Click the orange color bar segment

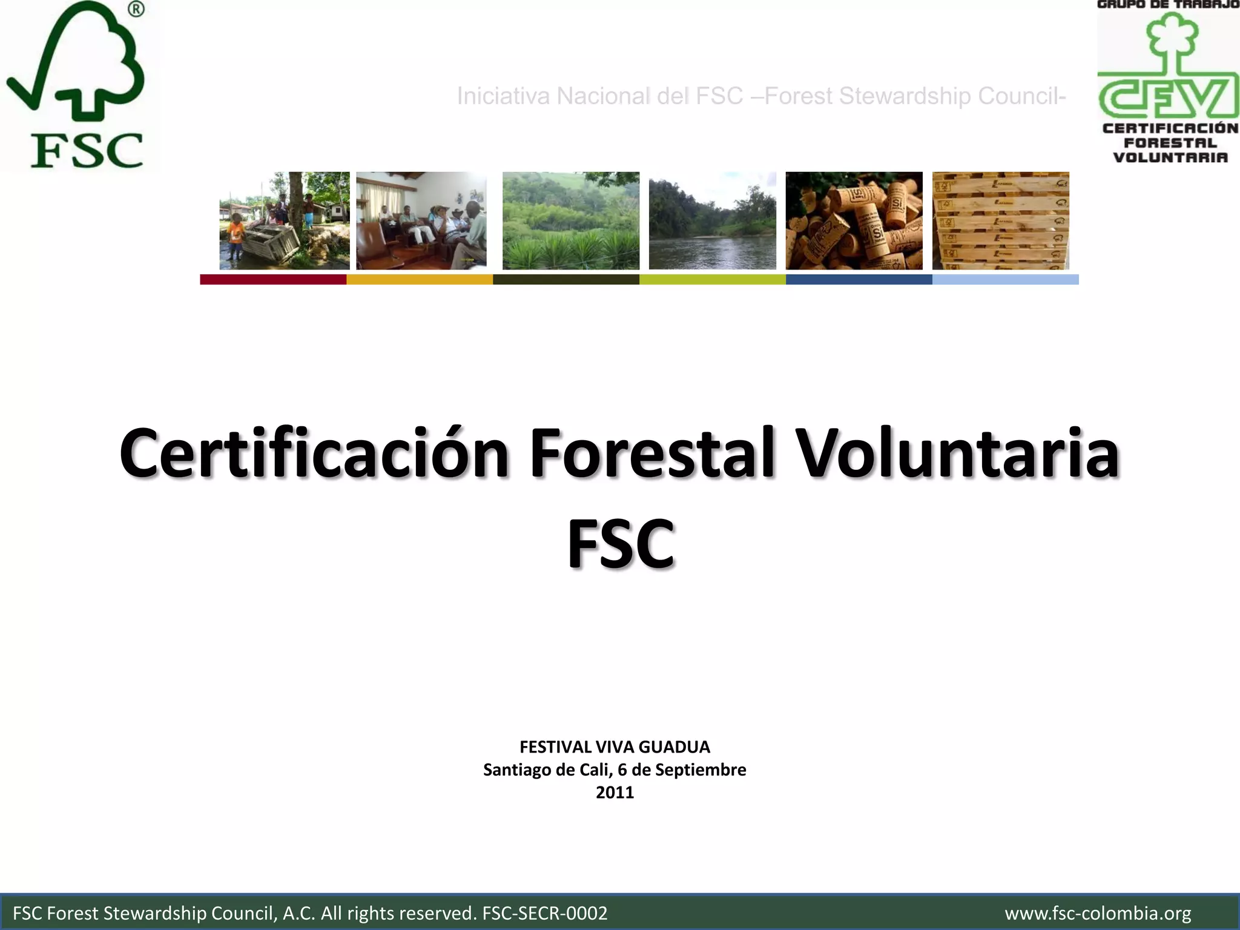419,279
